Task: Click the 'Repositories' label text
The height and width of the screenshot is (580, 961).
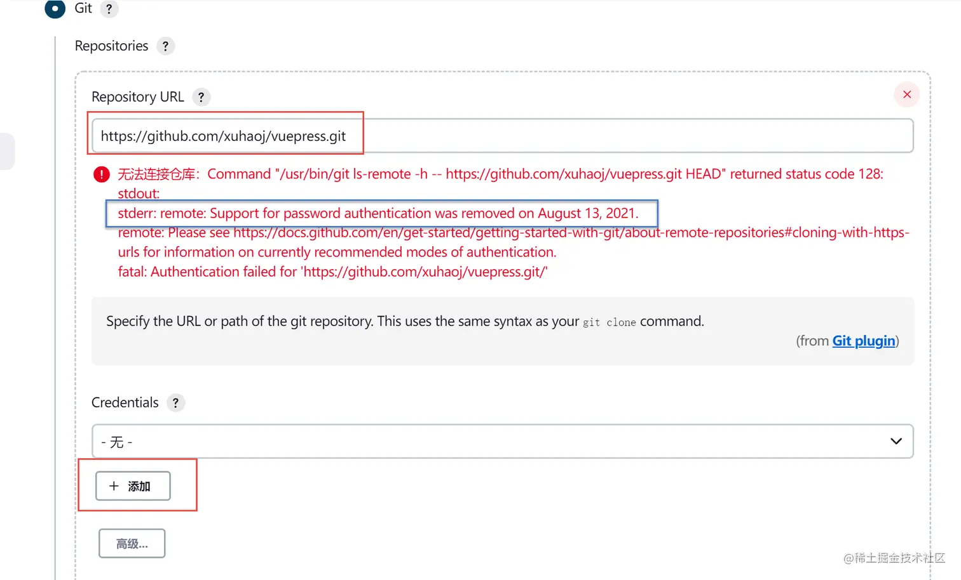Action: pos(111,46)
